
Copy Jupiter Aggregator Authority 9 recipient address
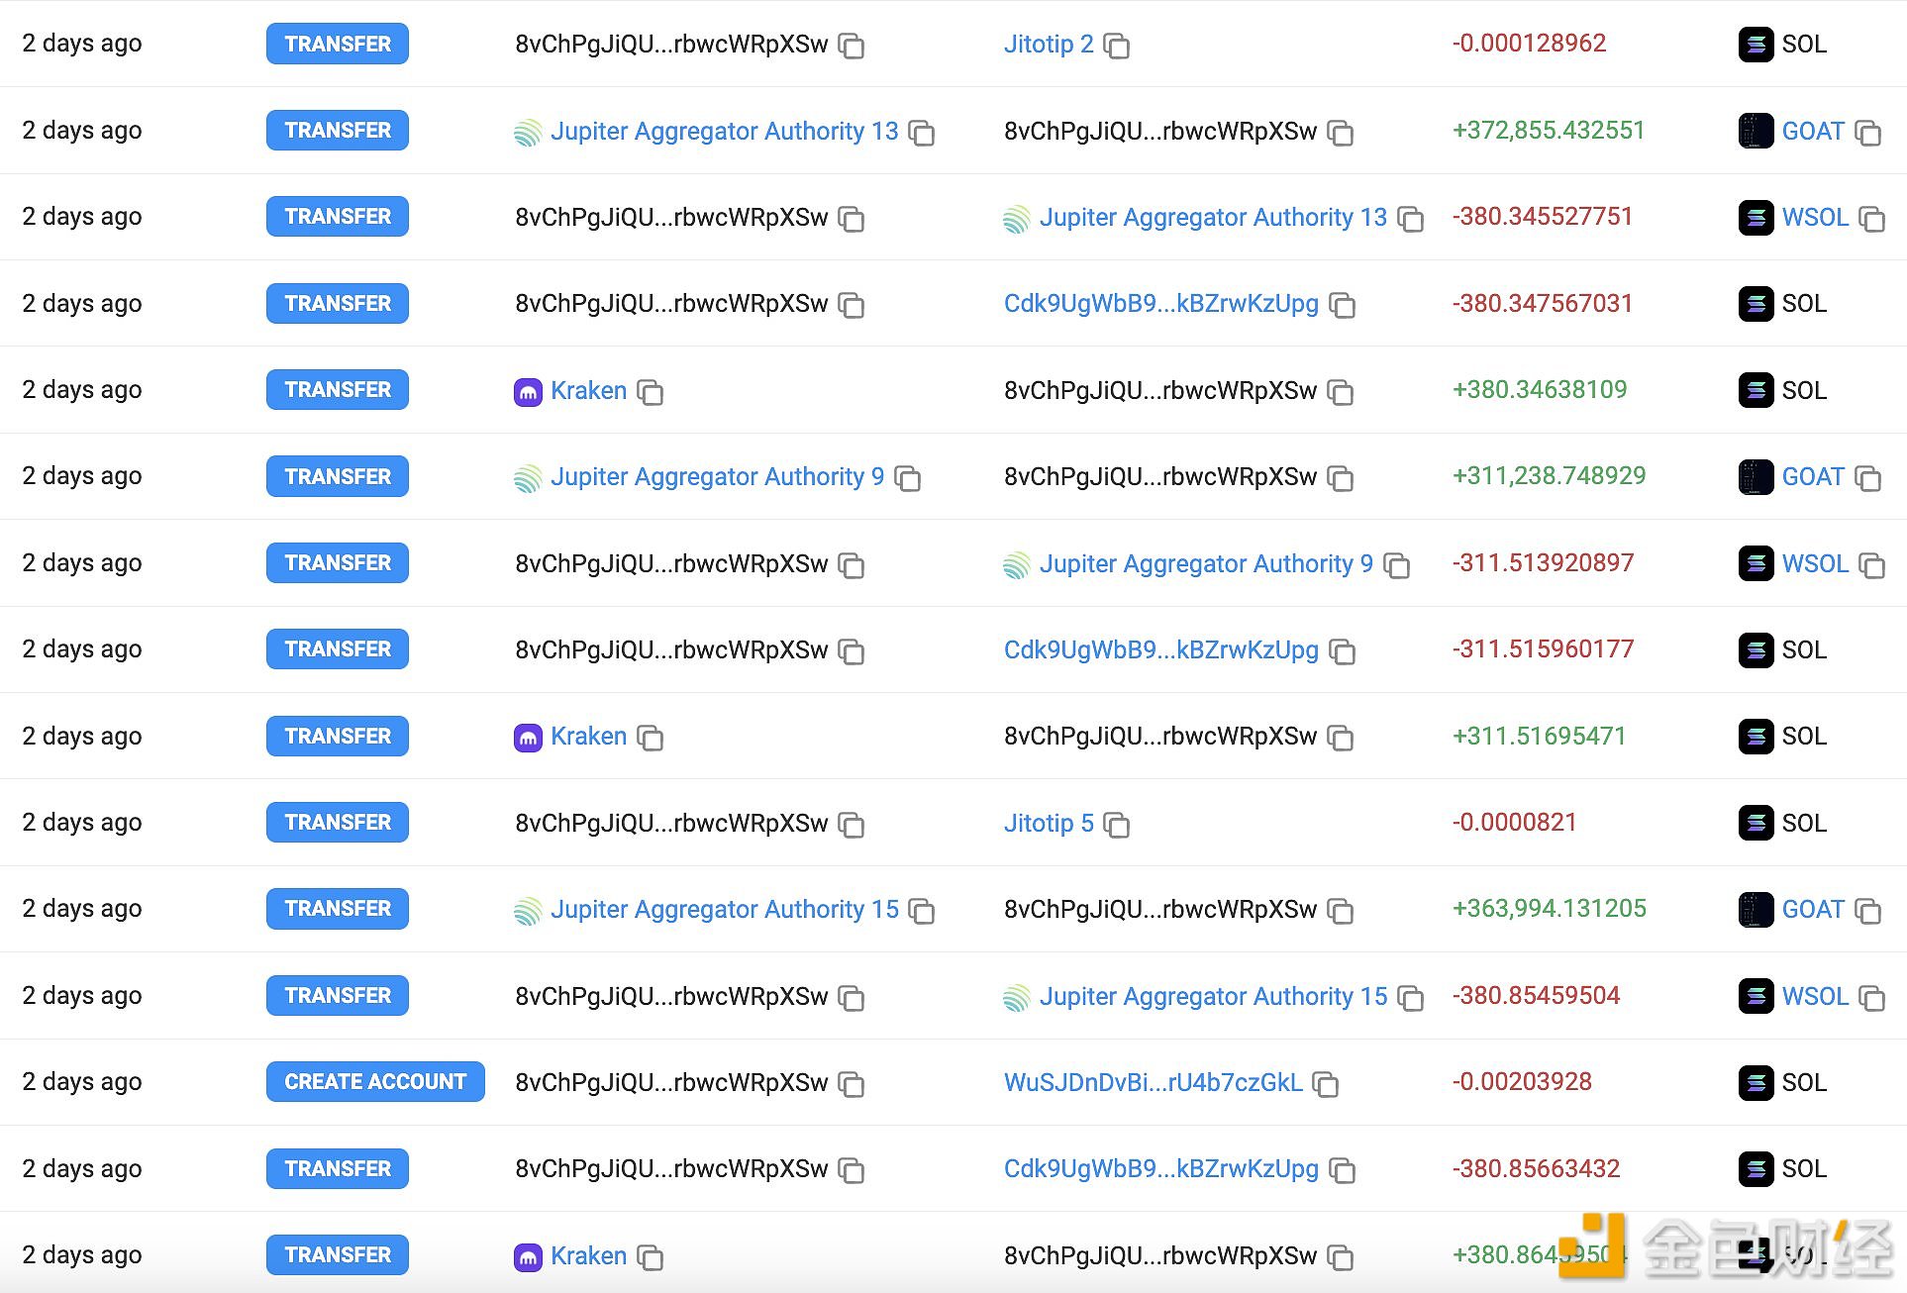pyautogui.click(x=1396, y=565)
